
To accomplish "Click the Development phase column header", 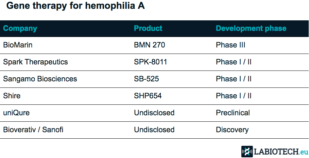I will pyautogui.click(x=251, y=28).
